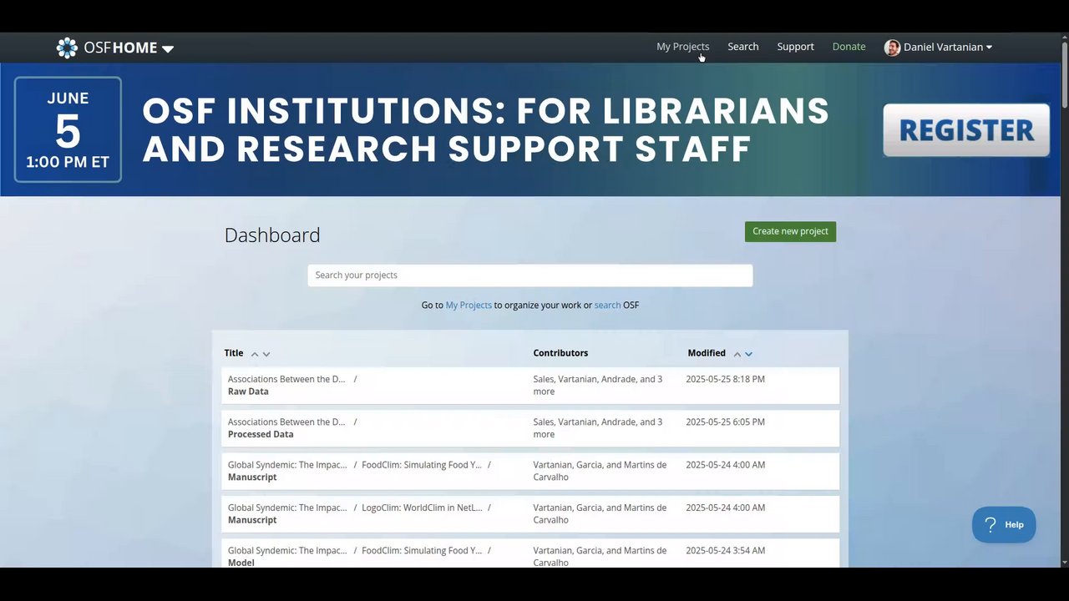The width and height of the screenshot is (1069, 601).
Task: Focus the Search your projects field
Action: click(530, 275)
